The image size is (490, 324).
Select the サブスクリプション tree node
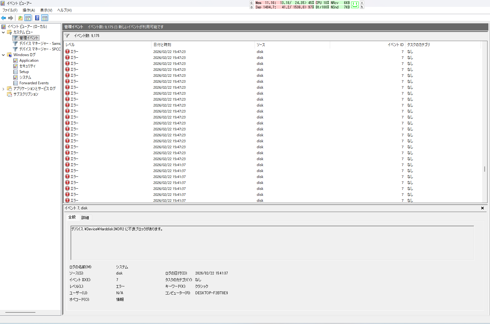(26, 94)
